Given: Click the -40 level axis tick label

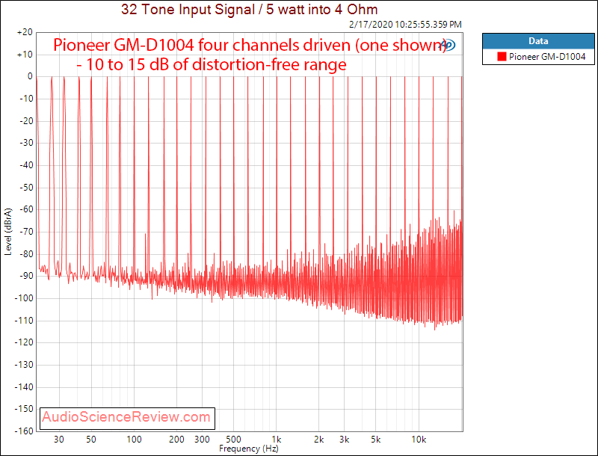Looking at the screenshot, I should pos(26,165).
